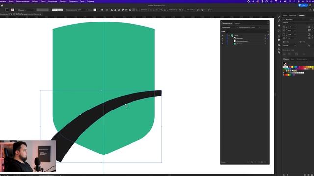Image resolution: width=314 pixels, height=176 pixels.
Task: Click the macOS Spotlight search icon
Action: [x=294, y=1]
